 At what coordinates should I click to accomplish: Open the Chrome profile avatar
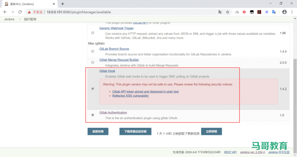(284, 12)
